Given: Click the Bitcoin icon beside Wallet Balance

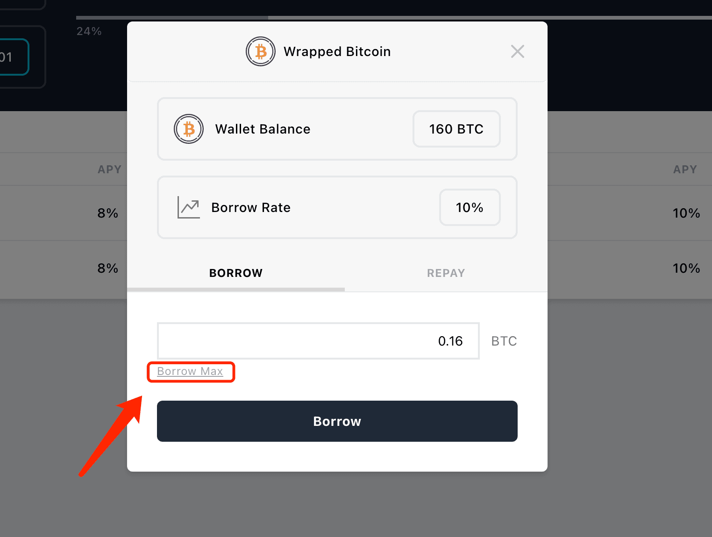Looking at the screenshot, I should 189,129.
